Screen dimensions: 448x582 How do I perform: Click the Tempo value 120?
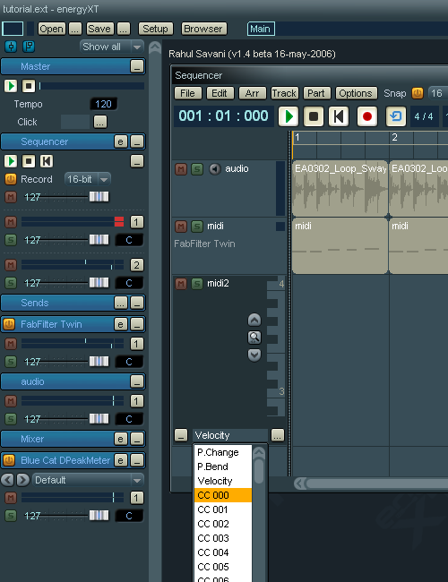coord(103,104)
